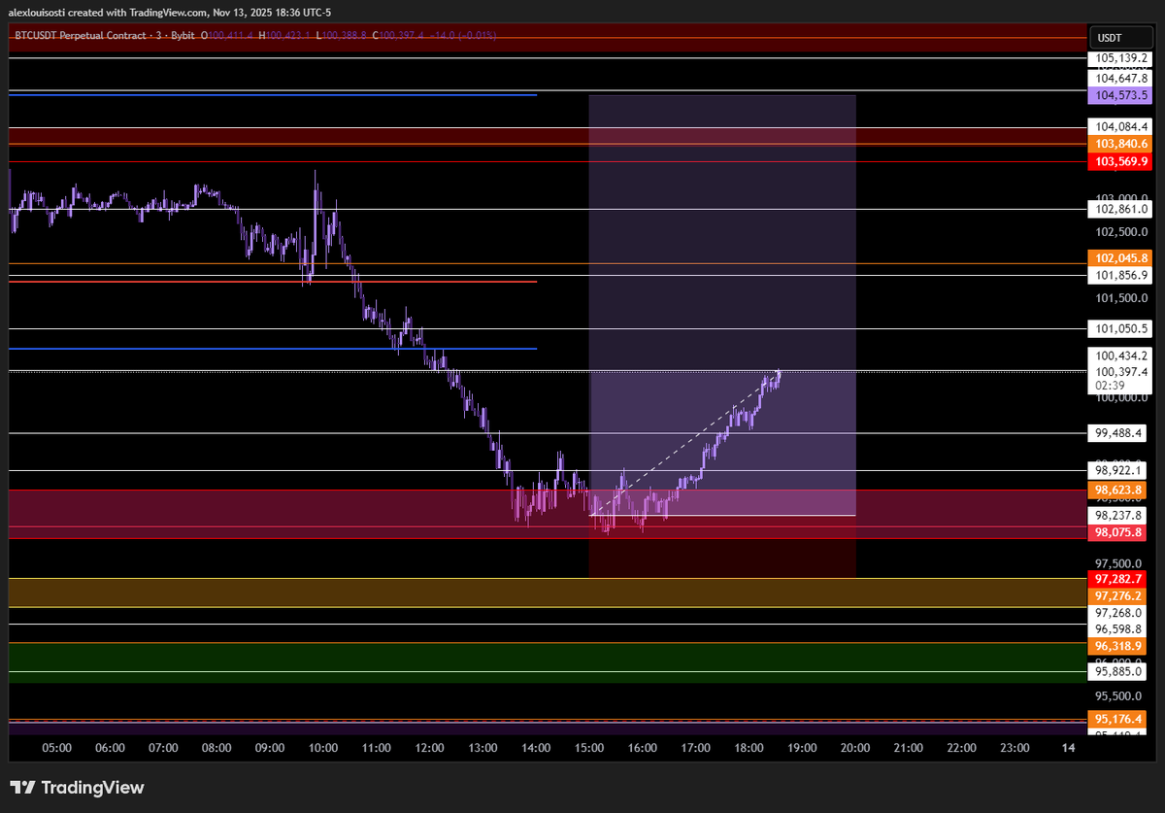Click the yellow 96,318.9 price label

pos(1116,645)
